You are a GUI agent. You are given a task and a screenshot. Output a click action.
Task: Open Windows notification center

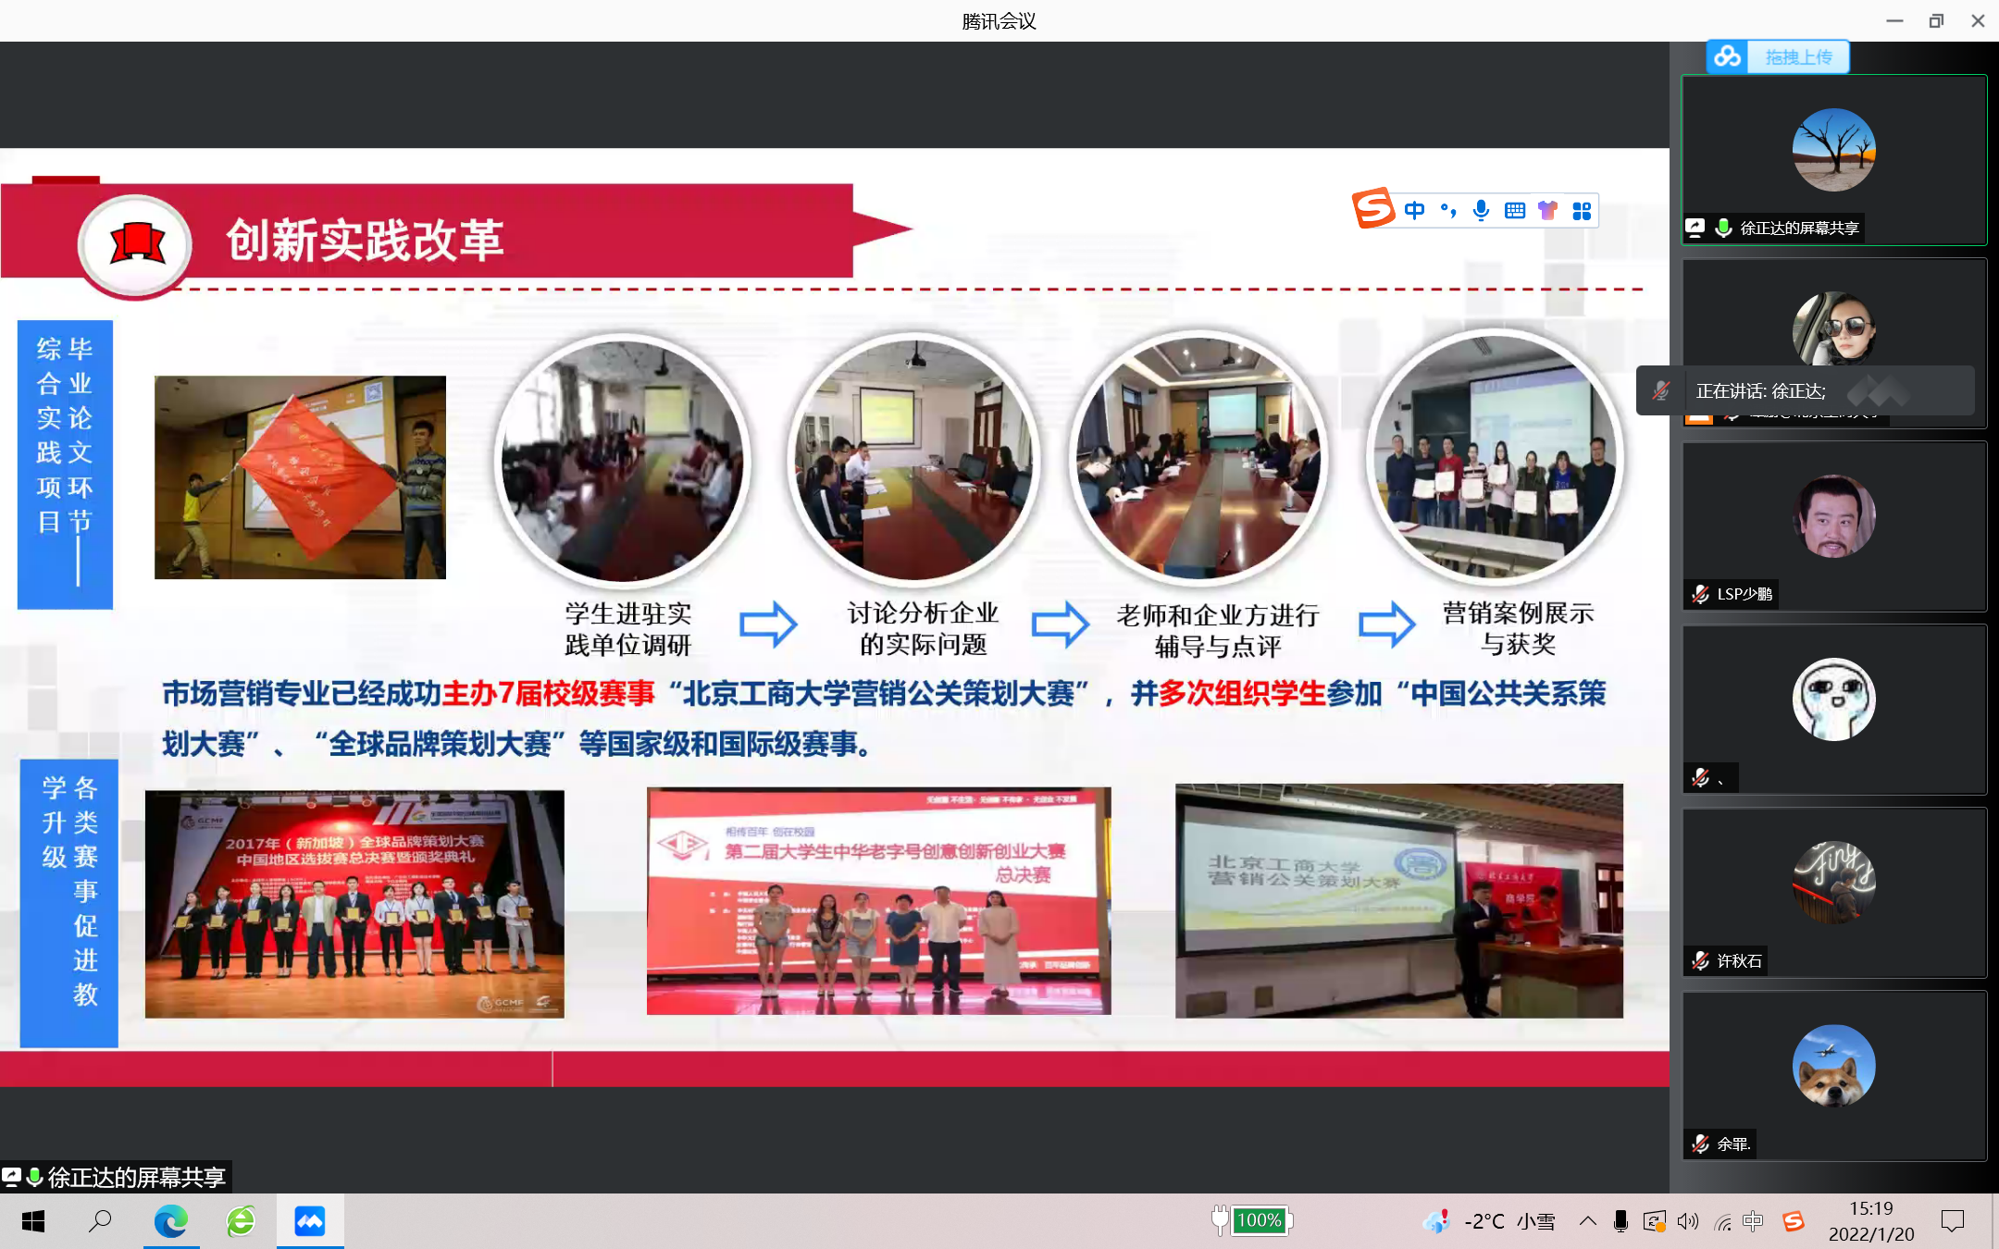coord(1953,1221)
